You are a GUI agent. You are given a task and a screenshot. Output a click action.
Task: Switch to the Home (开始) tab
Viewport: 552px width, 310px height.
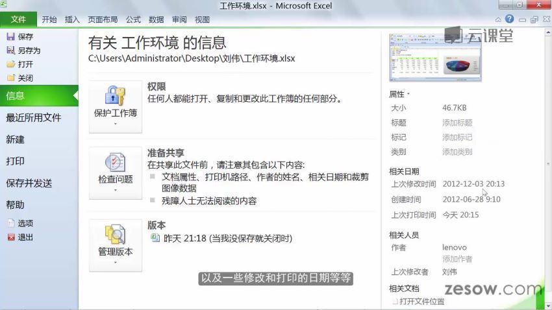point(49,19)
